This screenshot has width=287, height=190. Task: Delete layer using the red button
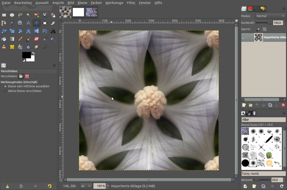[283, 105]
